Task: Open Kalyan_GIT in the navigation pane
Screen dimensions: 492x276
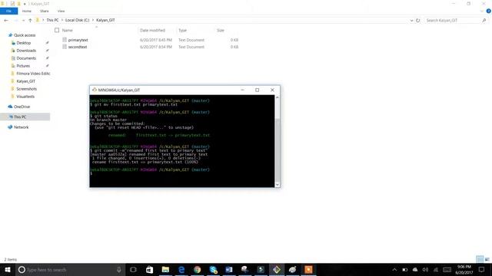Action: 25,81
